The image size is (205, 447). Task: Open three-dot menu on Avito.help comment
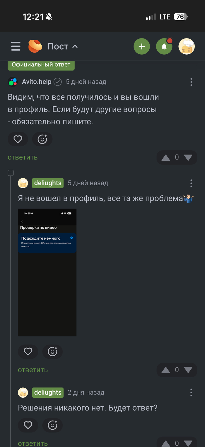(191, 82)
